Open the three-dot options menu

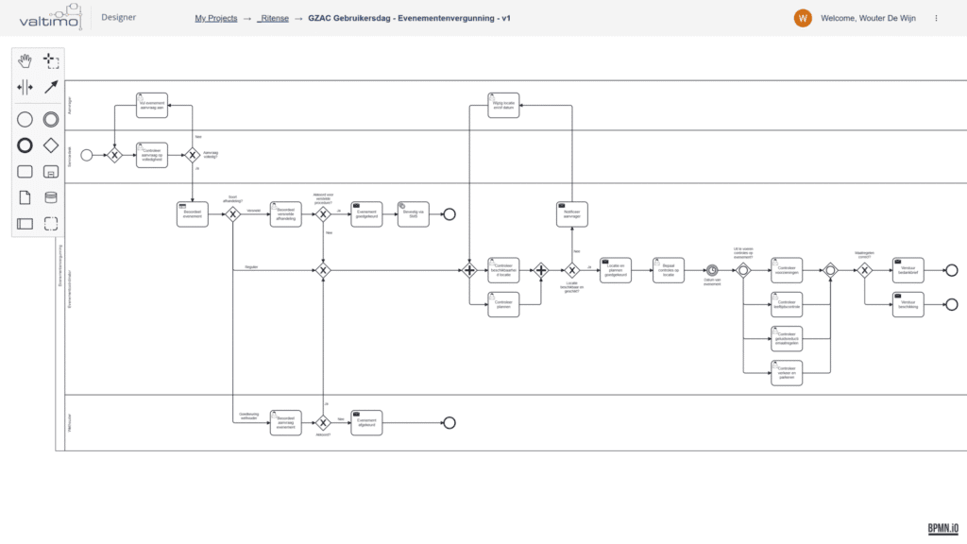(x=936, y=18)
